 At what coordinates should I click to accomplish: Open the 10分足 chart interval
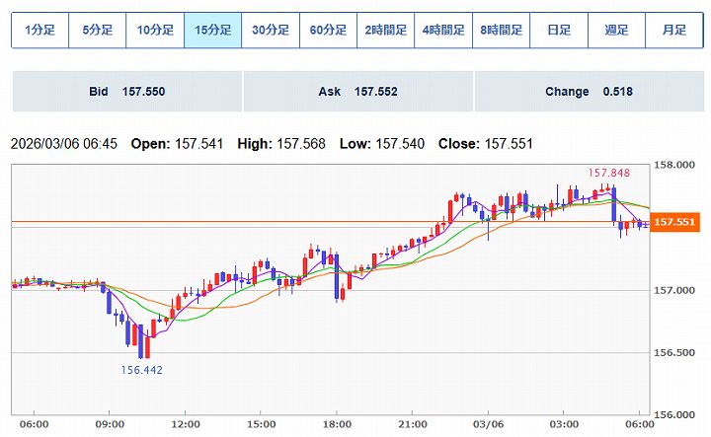[155, 31]
